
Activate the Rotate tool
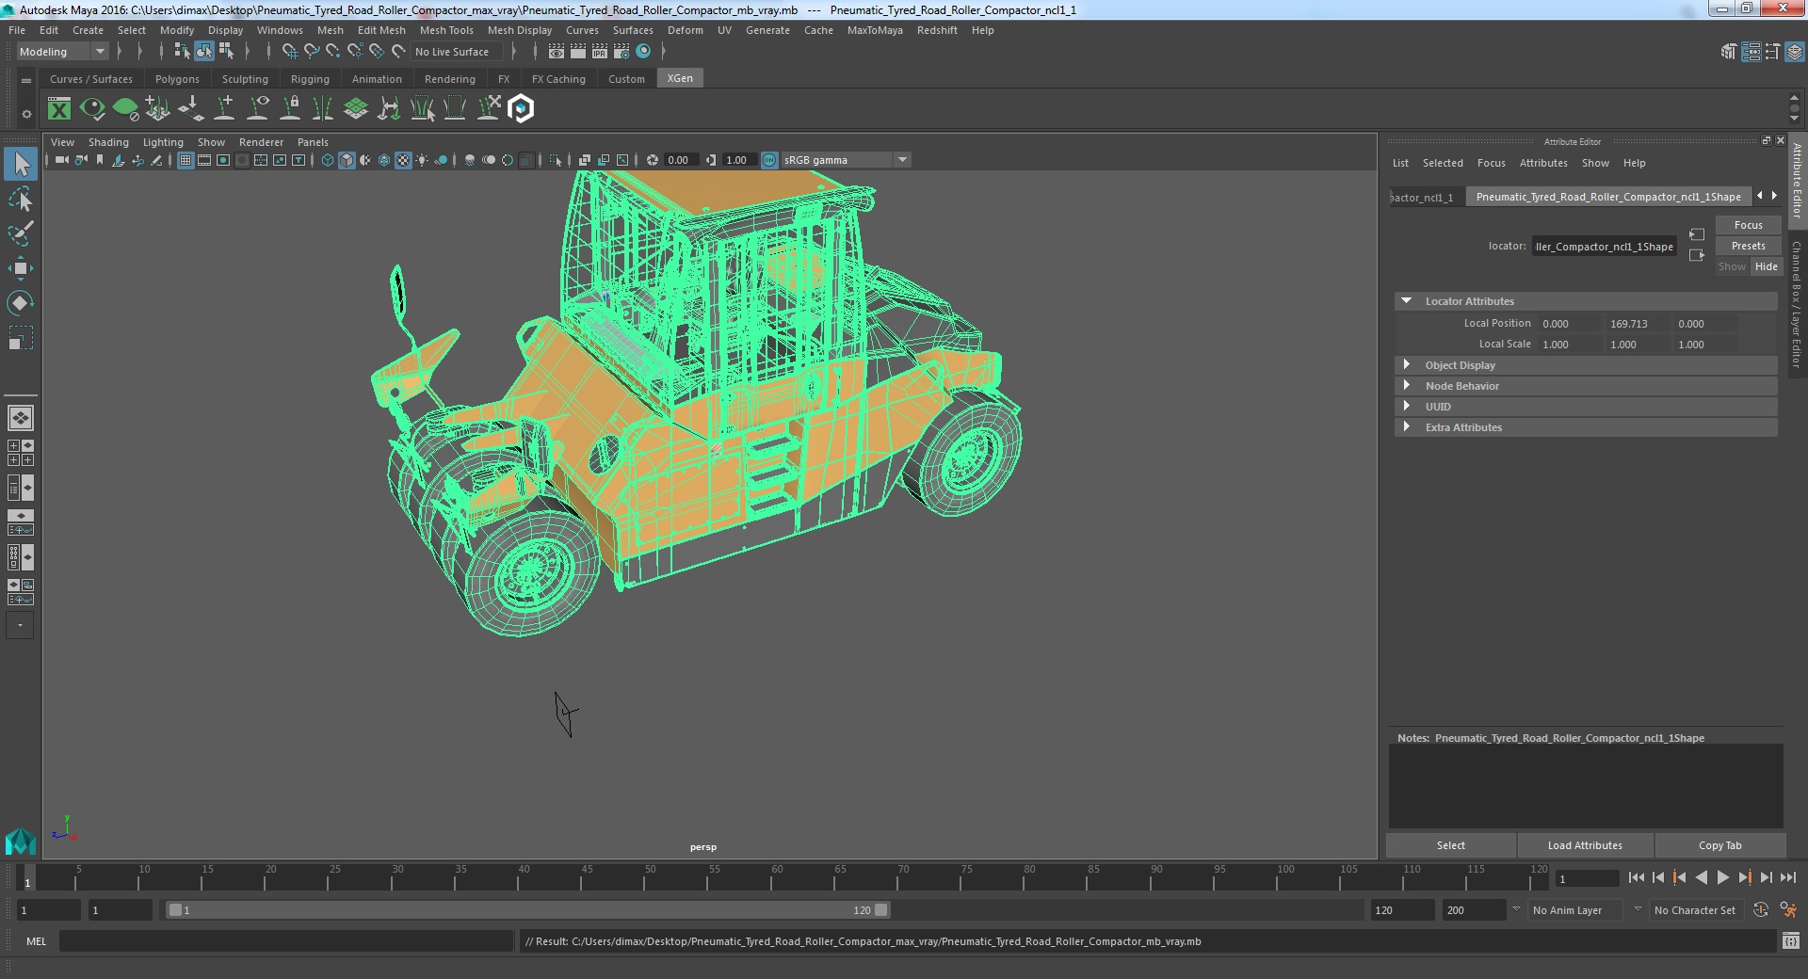[21, 303]
